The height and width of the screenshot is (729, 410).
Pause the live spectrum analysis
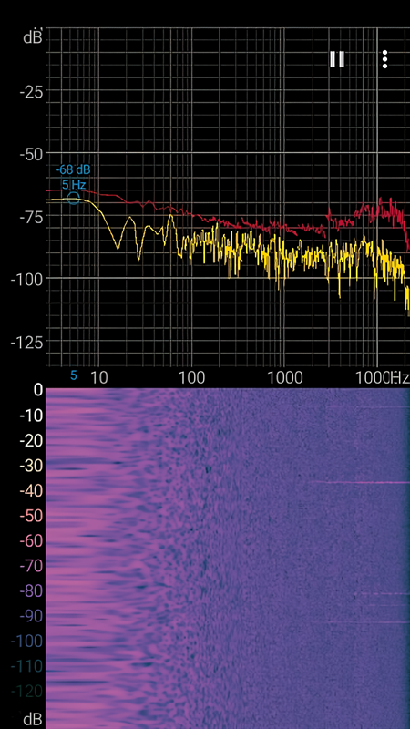(337, 59)
